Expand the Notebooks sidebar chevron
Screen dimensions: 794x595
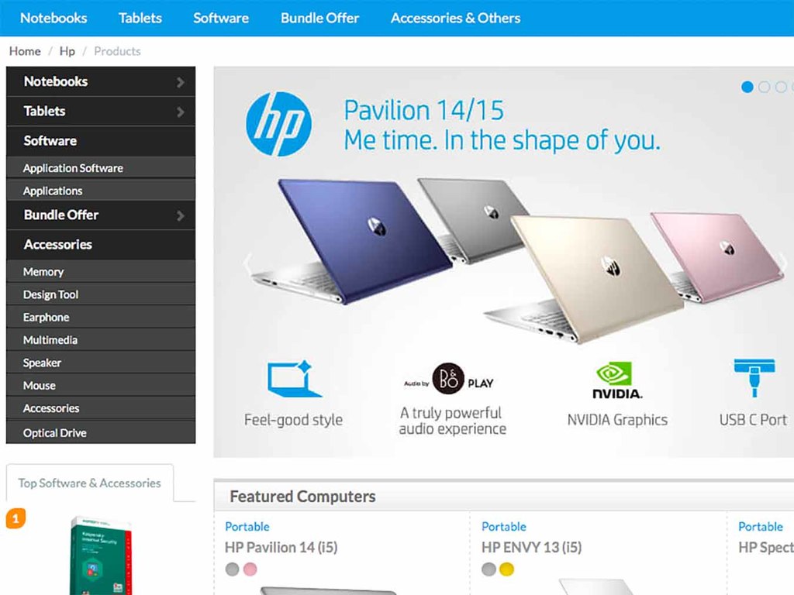[x=180, y=82]
